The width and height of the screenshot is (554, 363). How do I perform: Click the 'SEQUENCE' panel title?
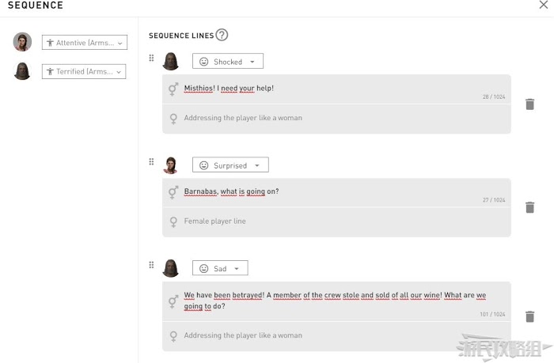pos(36,5)
